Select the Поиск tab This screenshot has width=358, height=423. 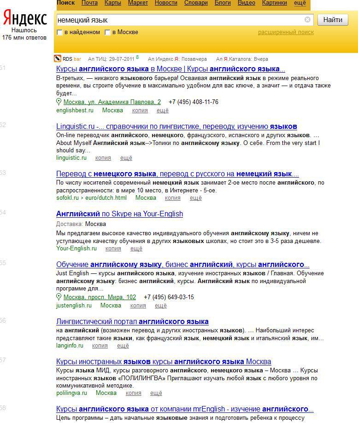pyautogui.click(x=65, y=3)
